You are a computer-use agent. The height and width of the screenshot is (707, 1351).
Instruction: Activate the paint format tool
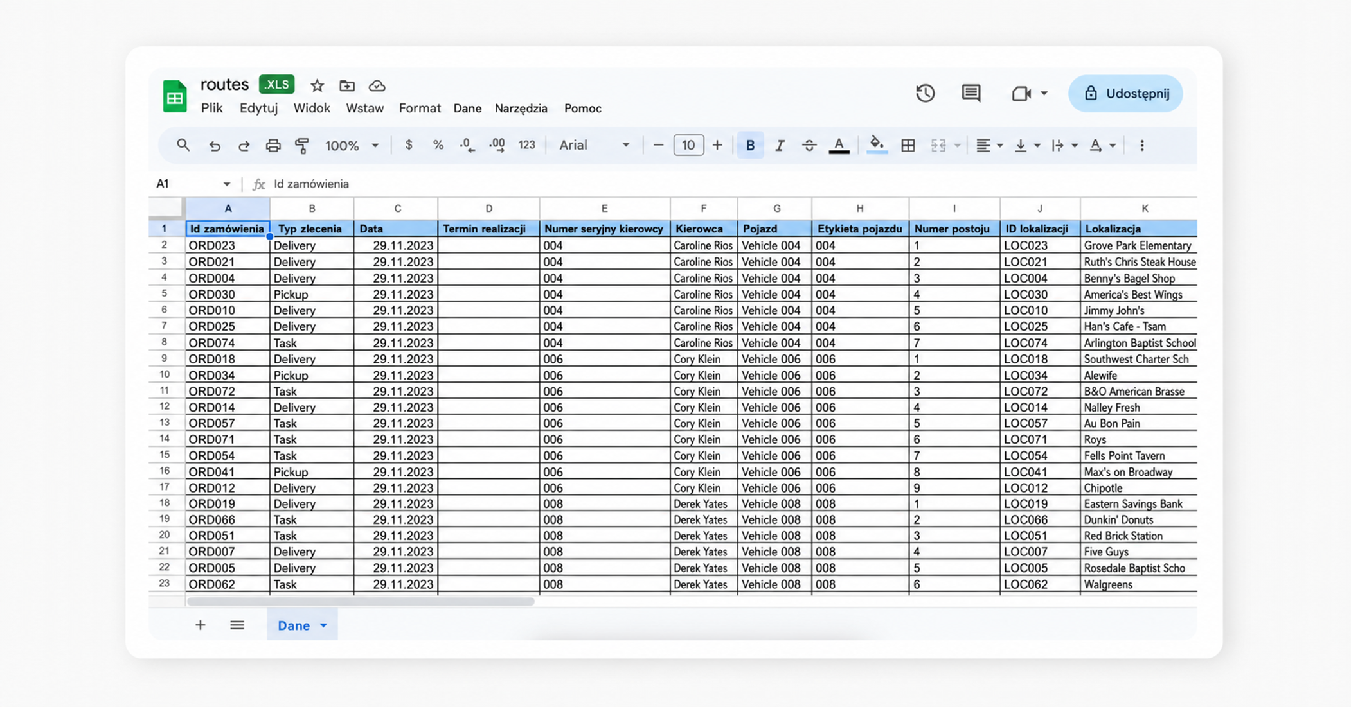302,146
